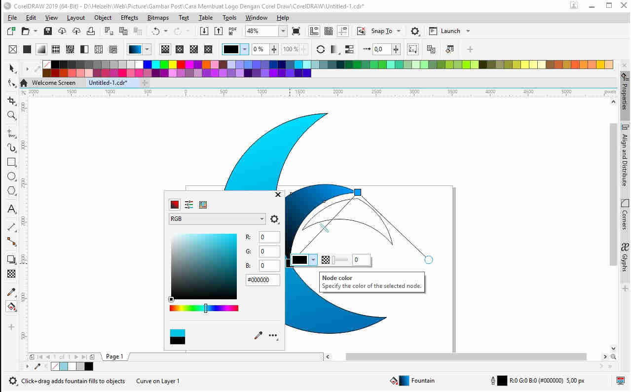The height and width of the screenshot is (392, 631).
Task: Select the Text tool
Action: (12, 209)
